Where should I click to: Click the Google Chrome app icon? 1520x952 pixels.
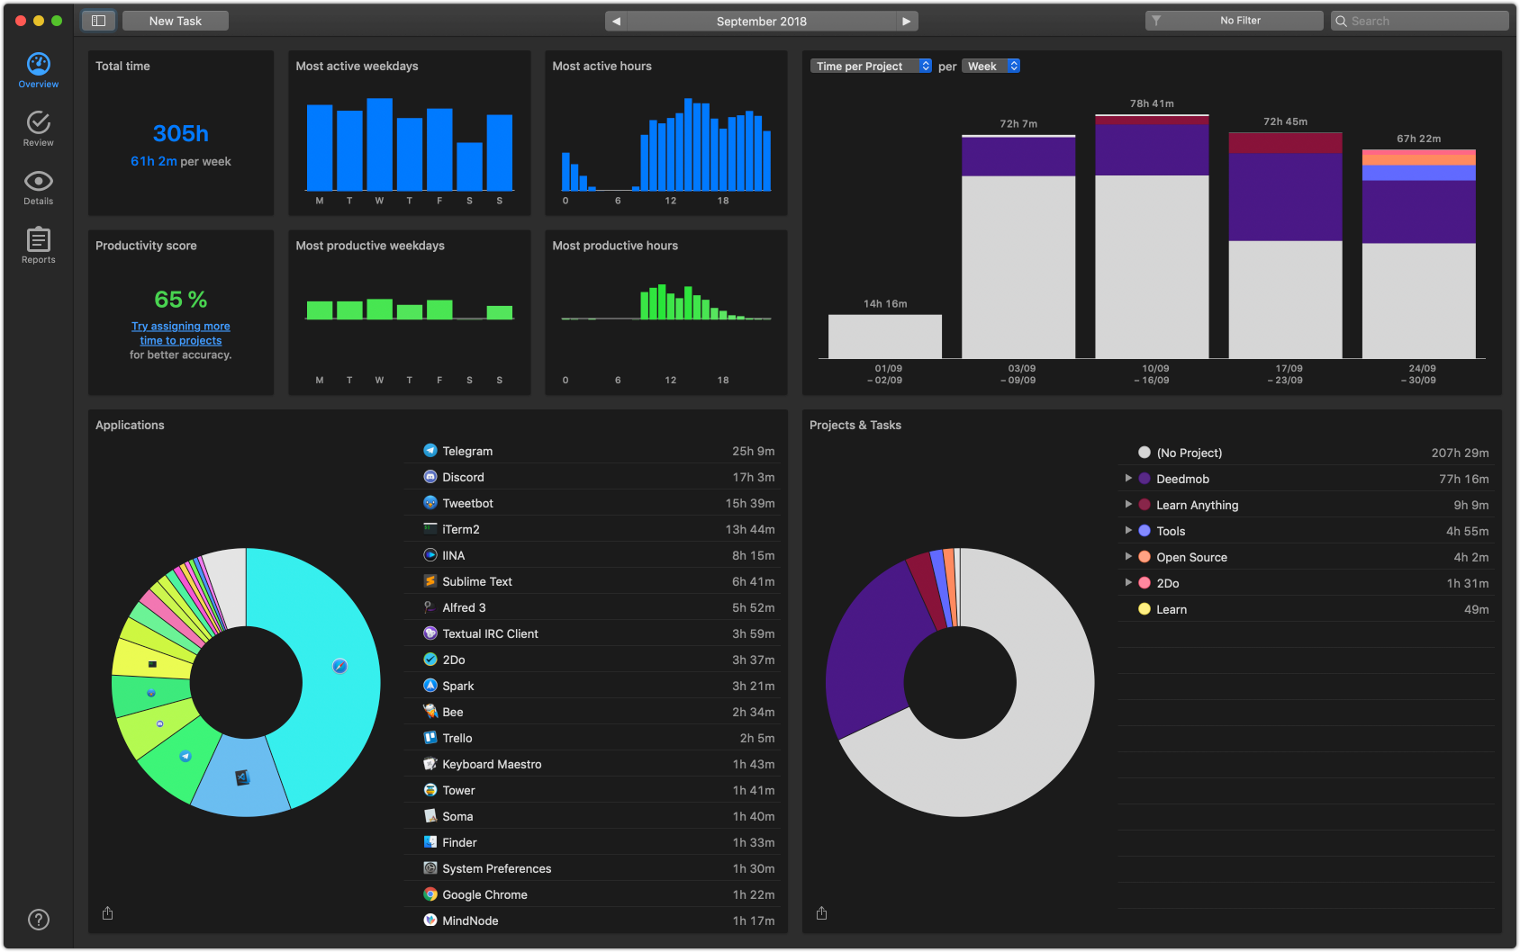[430, 894]
